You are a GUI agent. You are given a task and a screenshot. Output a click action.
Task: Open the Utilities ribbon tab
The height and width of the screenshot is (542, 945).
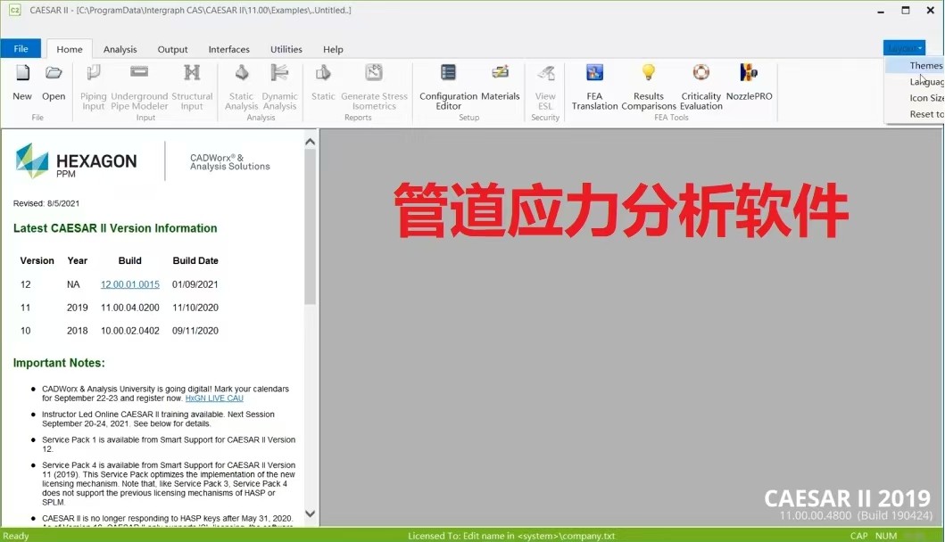[286, 49]
